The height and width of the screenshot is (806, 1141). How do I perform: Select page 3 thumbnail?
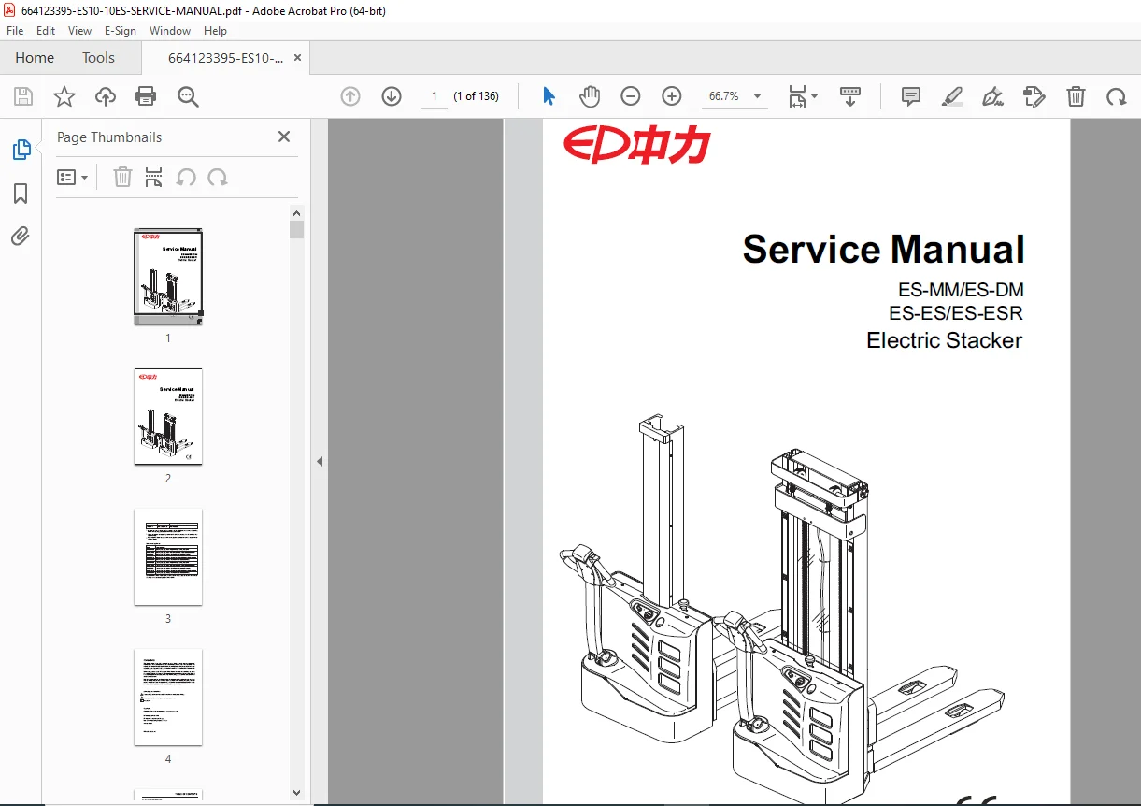coord(168,557)
